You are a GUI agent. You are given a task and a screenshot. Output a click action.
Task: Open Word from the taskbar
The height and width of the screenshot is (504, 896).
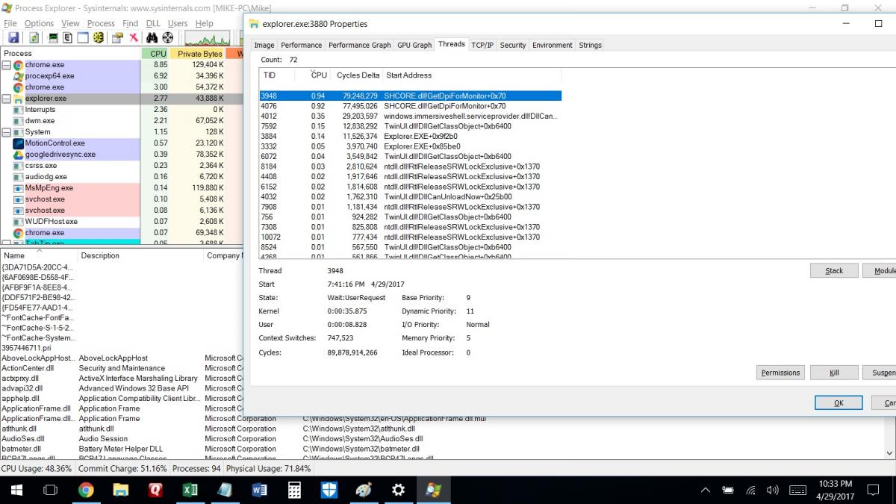pyautogui.click(x=260, y=490)
